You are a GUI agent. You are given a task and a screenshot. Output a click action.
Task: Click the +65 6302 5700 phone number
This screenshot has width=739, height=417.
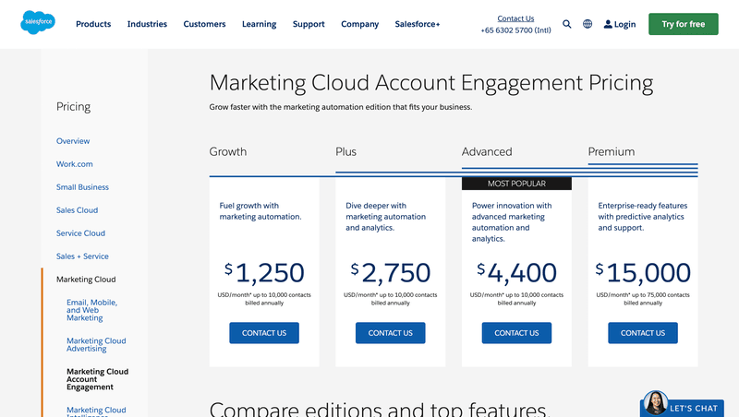click(x=515, y=30)
